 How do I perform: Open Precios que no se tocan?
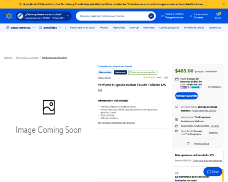pos(82,28)
